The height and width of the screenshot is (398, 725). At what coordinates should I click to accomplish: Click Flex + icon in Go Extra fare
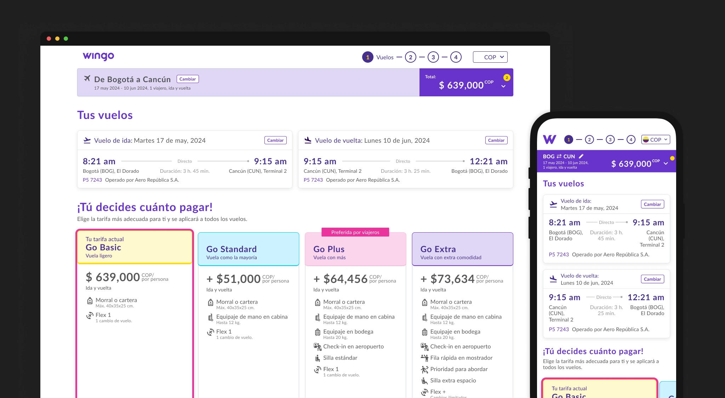coord(424,392)
